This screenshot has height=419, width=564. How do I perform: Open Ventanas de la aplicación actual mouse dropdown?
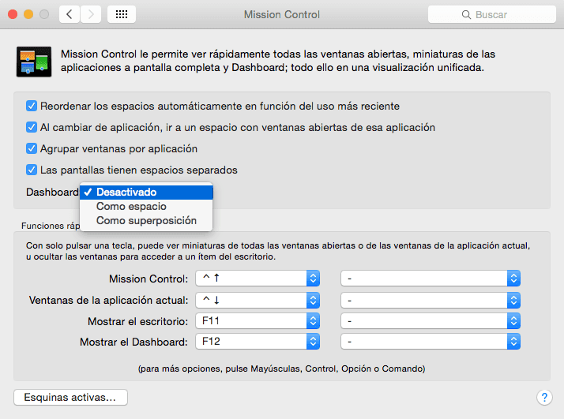[431, 300]
